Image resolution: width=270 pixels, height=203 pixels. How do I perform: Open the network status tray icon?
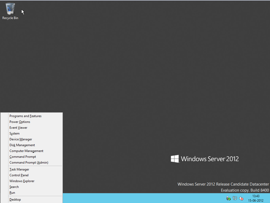235,198
